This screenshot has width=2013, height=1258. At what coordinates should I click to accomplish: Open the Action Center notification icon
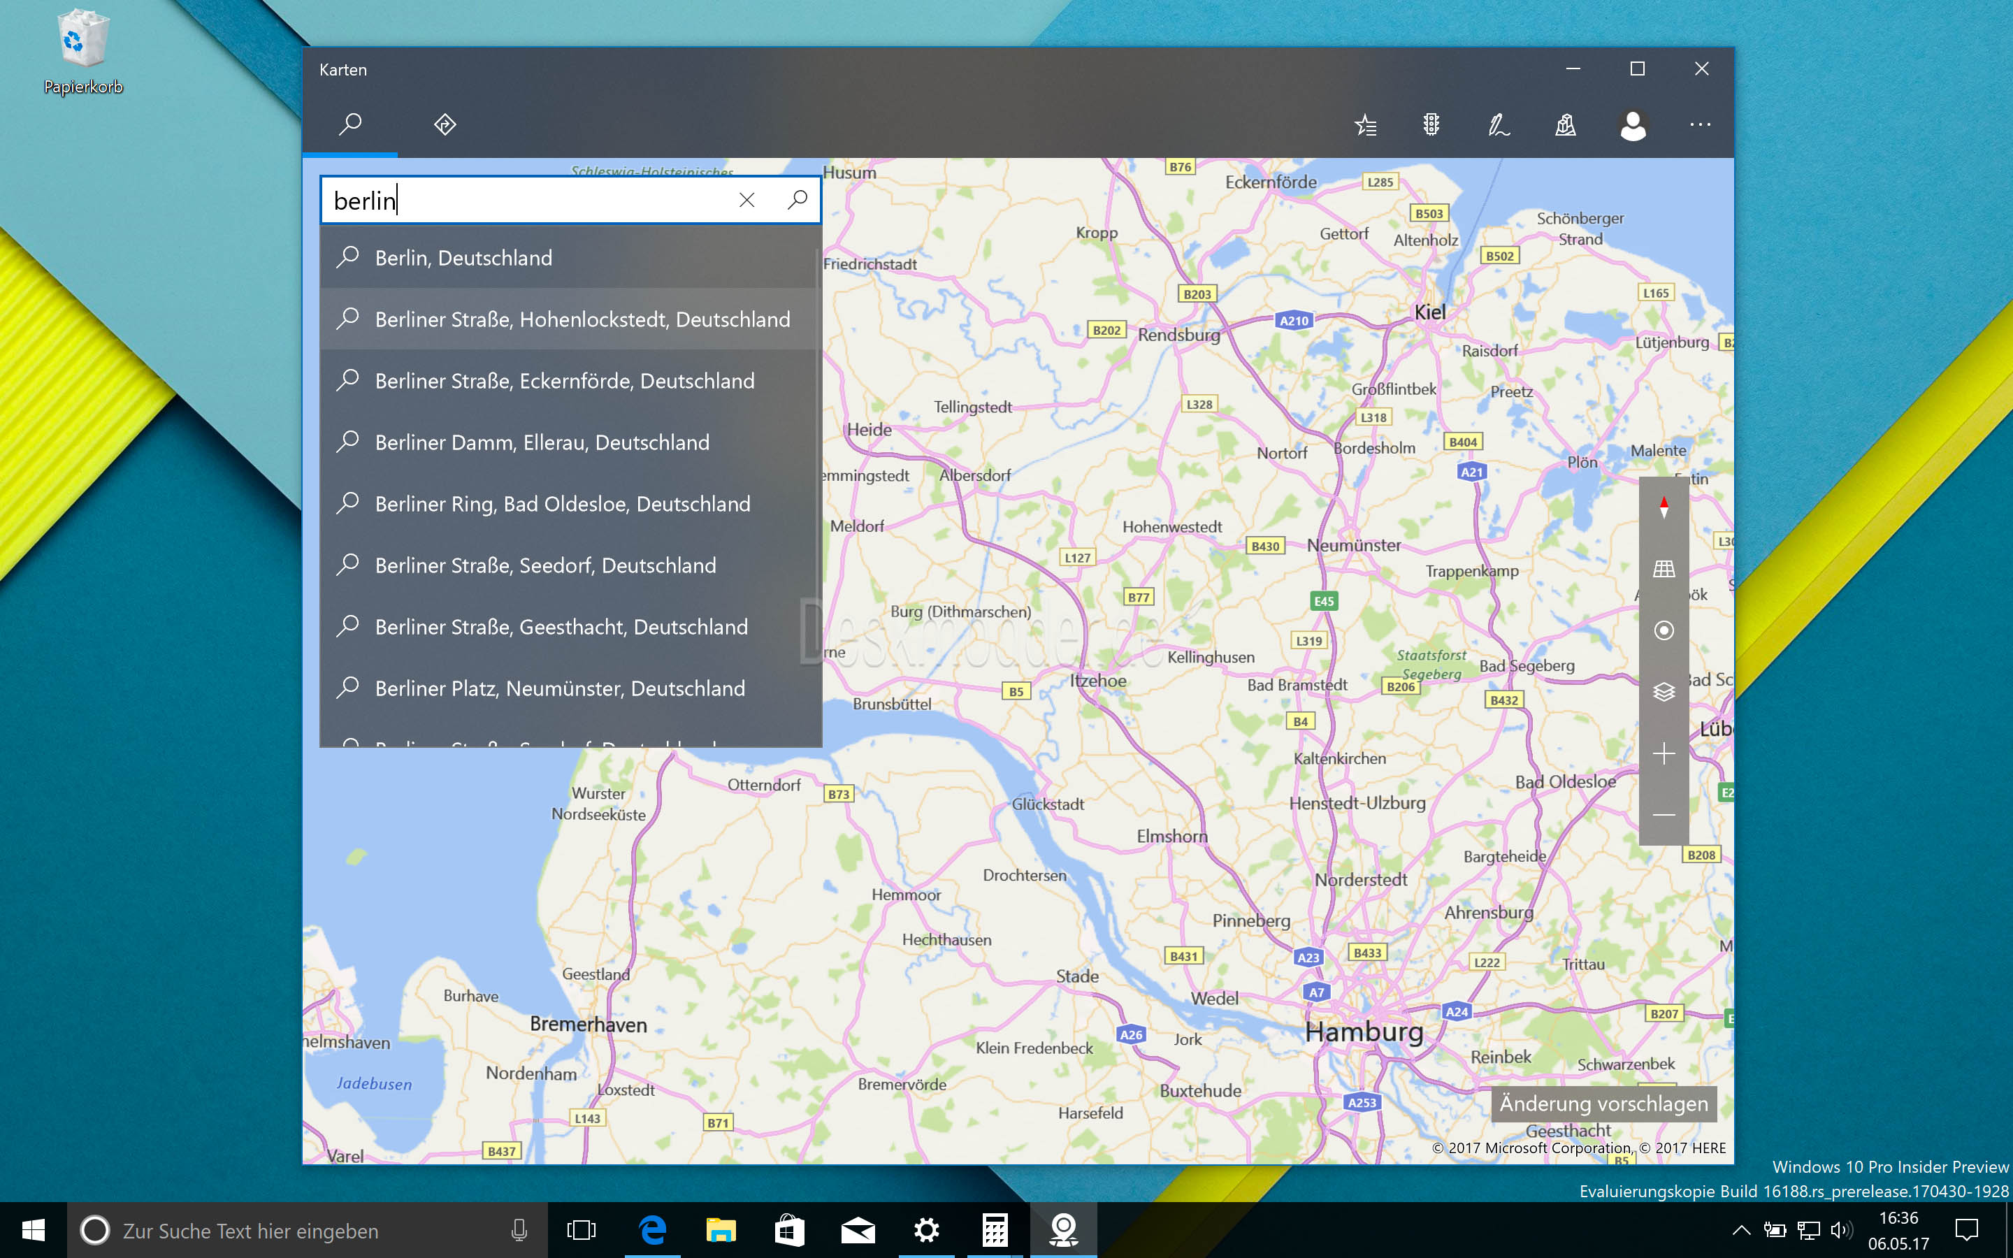click(1966, 1230)
